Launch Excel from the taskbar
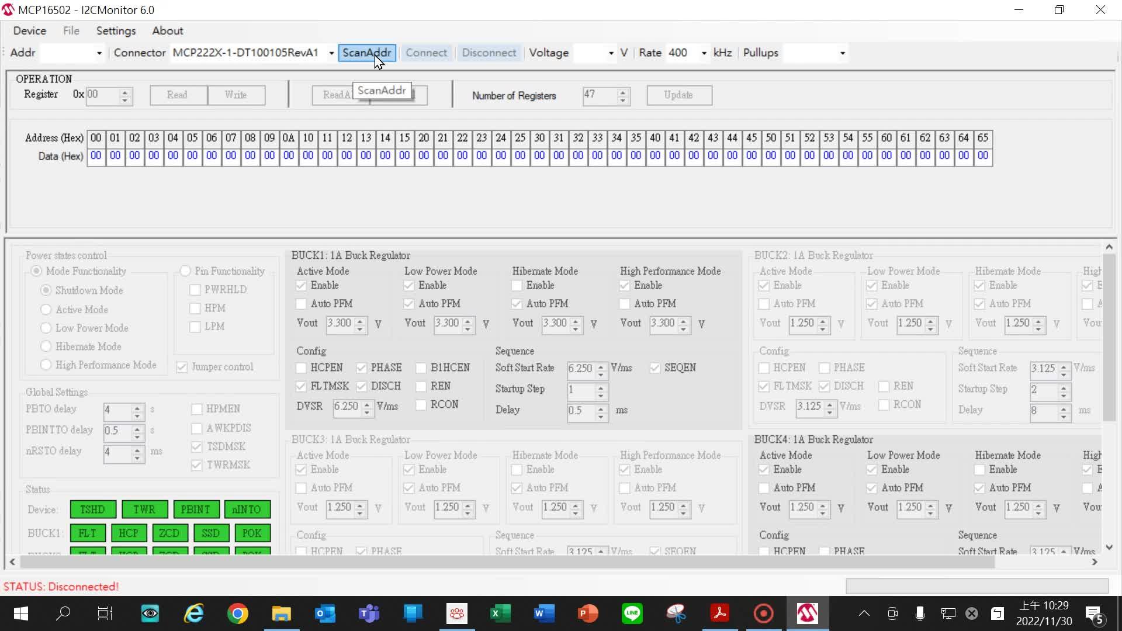Viewport: 1122px width, 631px height. [x=500, y=613]
